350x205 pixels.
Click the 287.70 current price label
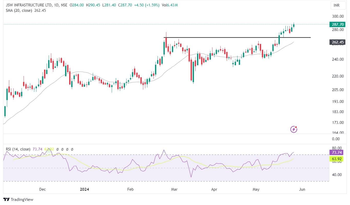[x=338, y=24]
